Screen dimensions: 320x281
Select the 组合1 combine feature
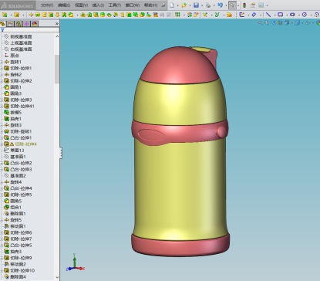pyautogui.click(x=16, y=208)
